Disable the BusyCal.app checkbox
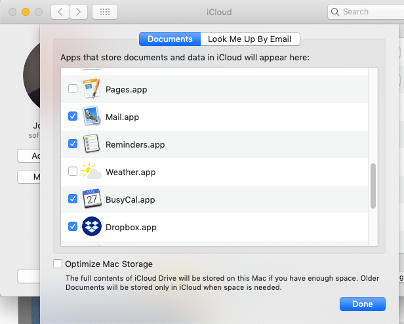Image resolution: width=404 pixels, height=324 pixels. pyautogui.click(x=73, y=199)
